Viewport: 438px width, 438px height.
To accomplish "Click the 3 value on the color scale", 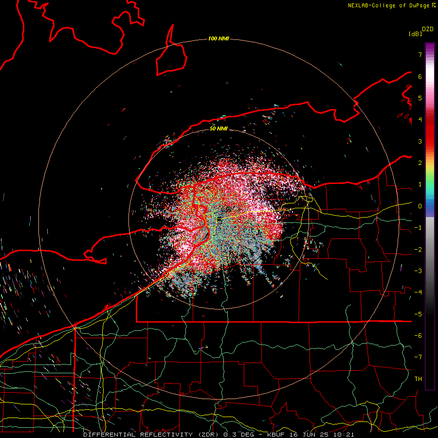I will point(420,141).
